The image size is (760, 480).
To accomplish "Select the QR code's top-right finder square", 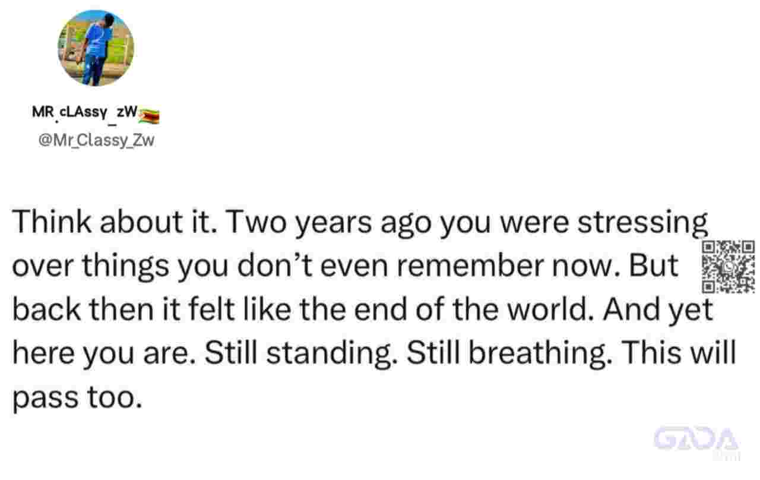I will [x=747, y=248].
